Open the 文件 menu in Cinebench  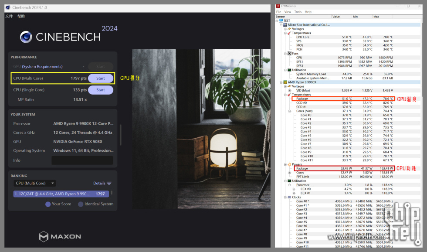[9, 16]
